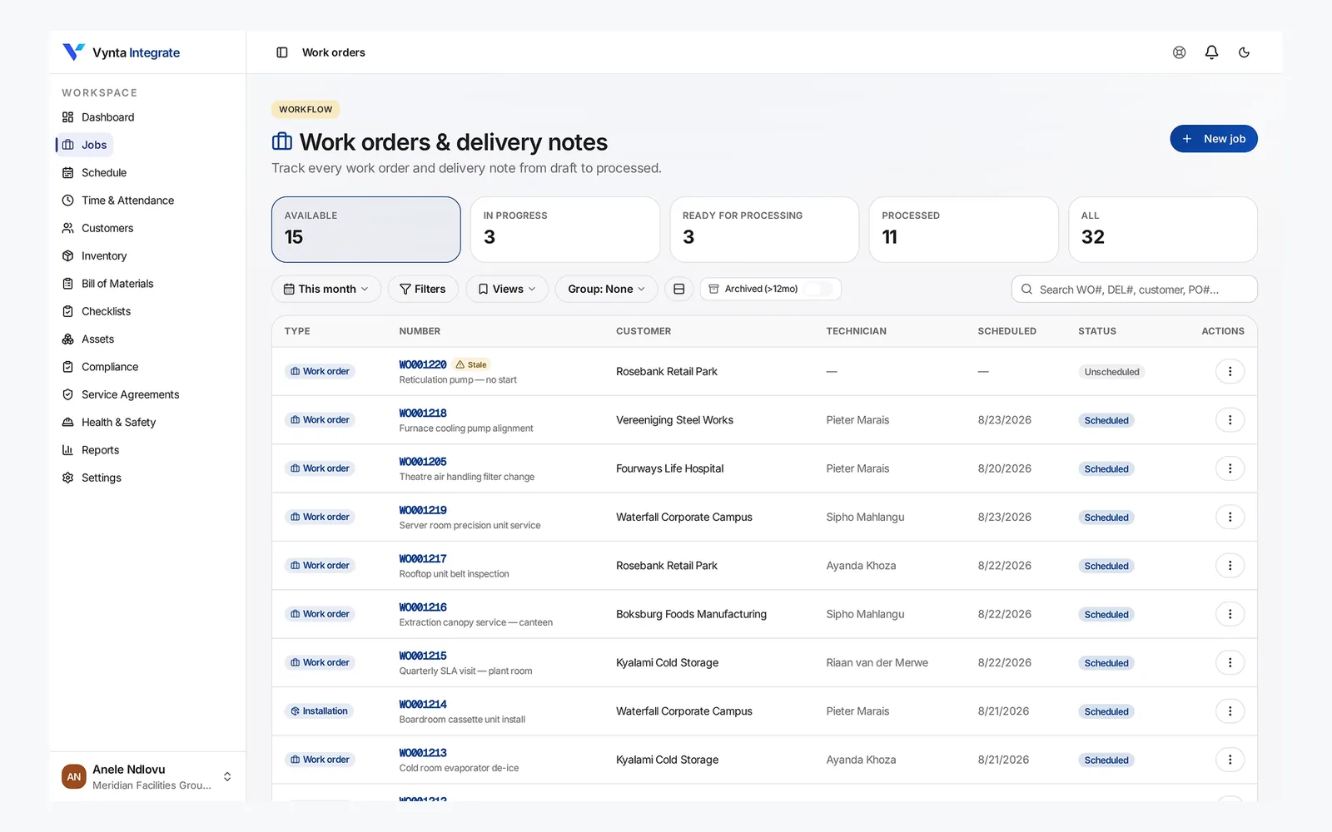This screenshot has width=1332, height=832.
Task: Toggle Archived (>12mo) switch
Action: coord(818,289)
